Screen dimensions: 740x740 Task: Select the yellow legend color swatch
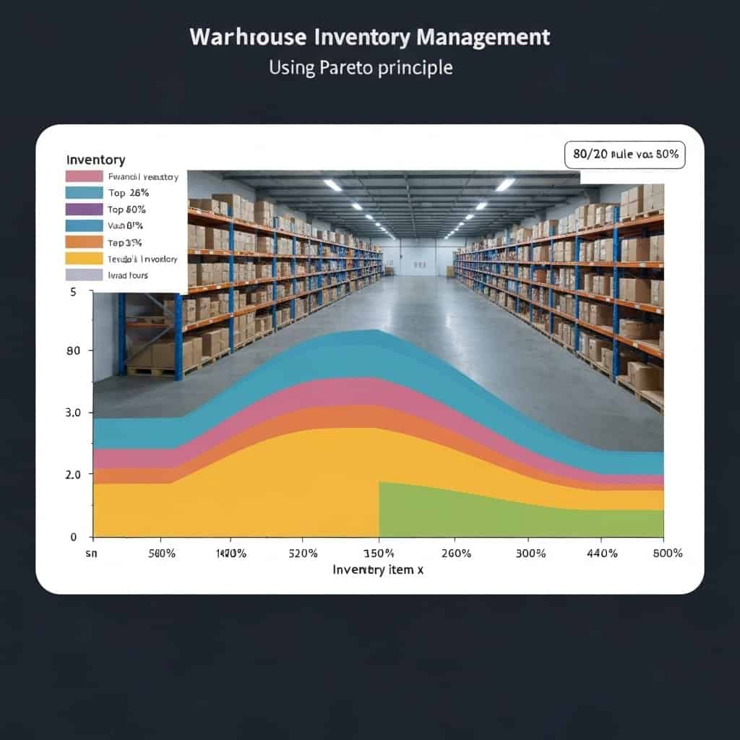[x=84, y=258]
